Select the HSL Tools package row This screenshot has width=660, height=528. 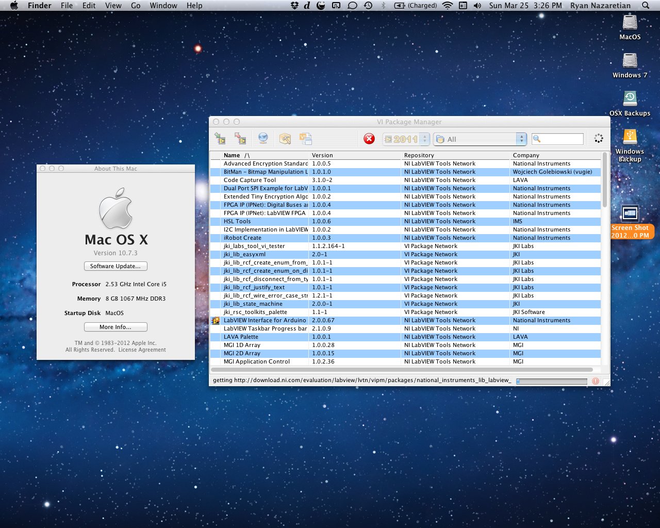(405, 221)
